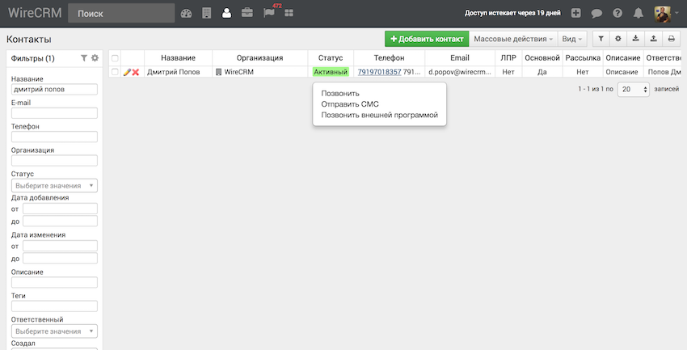
Task: Click the phone number link 79197018357
Action: pyautogui.click(x=377, y=72)
